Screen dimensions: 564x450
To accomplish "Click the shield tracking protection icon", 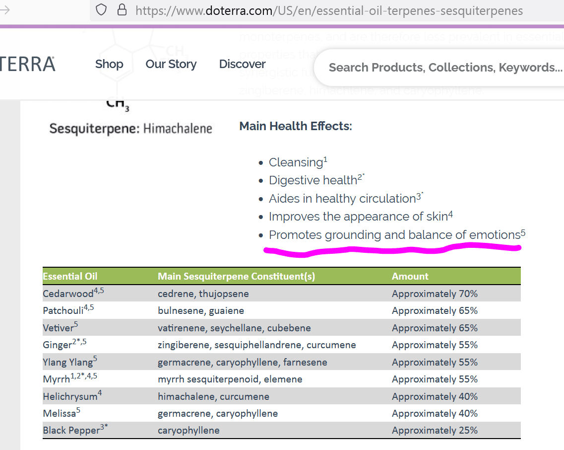I will tap(101, 10).
